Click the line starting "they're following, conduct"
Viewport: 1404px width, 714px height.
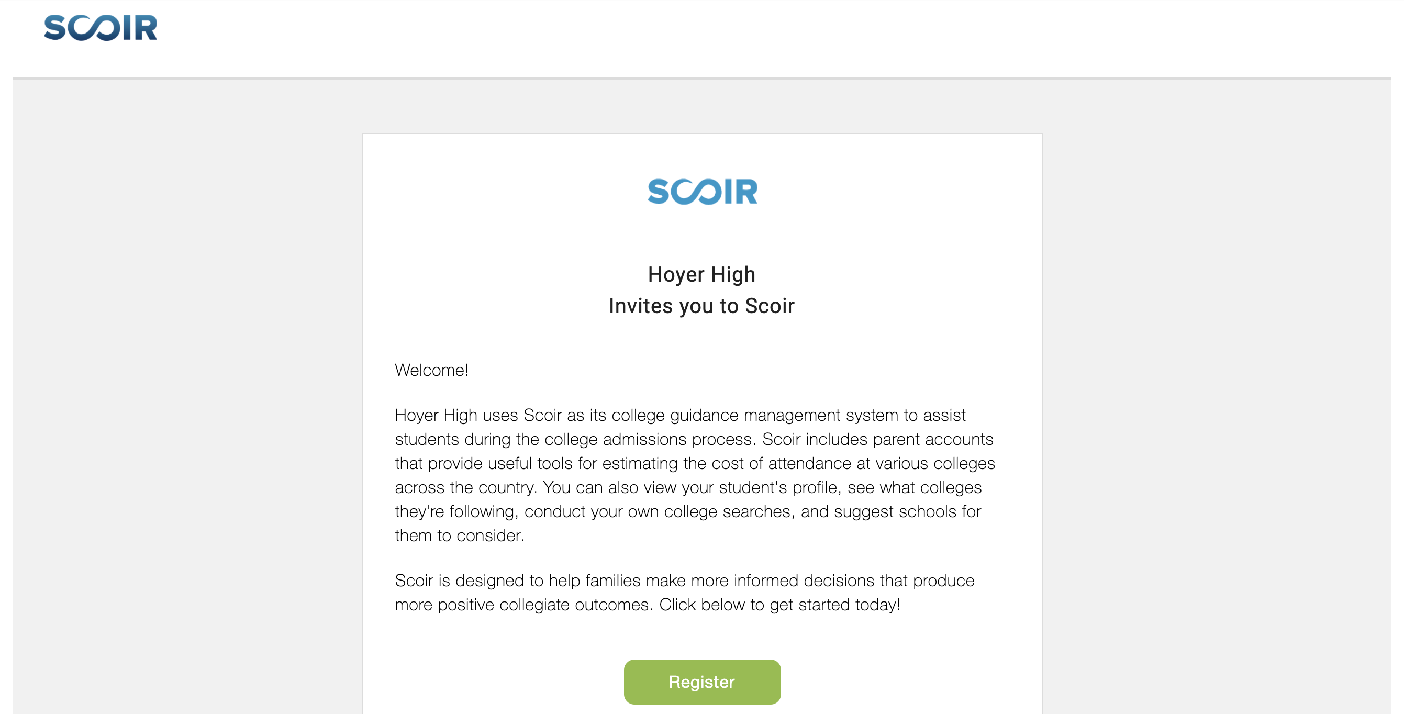coord(688,511)
